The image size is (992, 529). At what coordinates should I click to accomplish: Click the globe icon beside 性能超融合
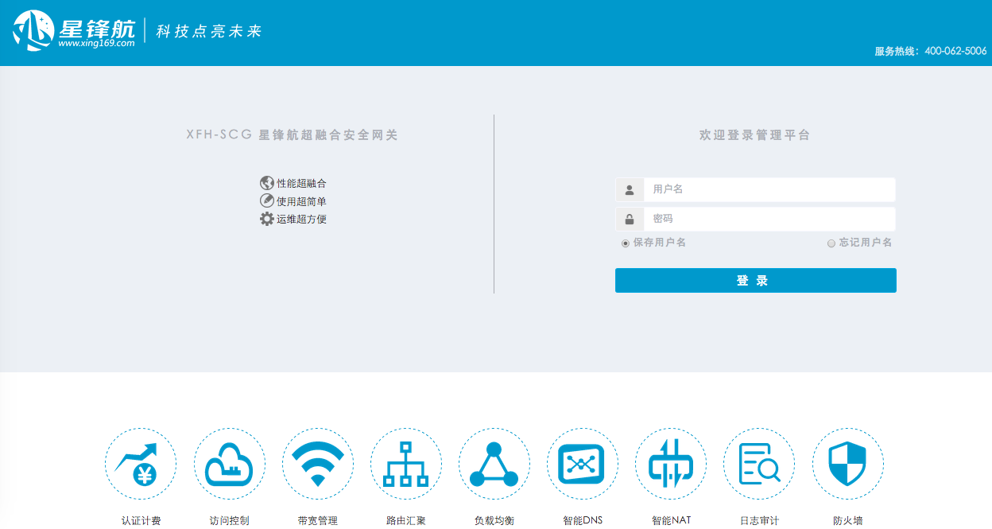point(267,183)
